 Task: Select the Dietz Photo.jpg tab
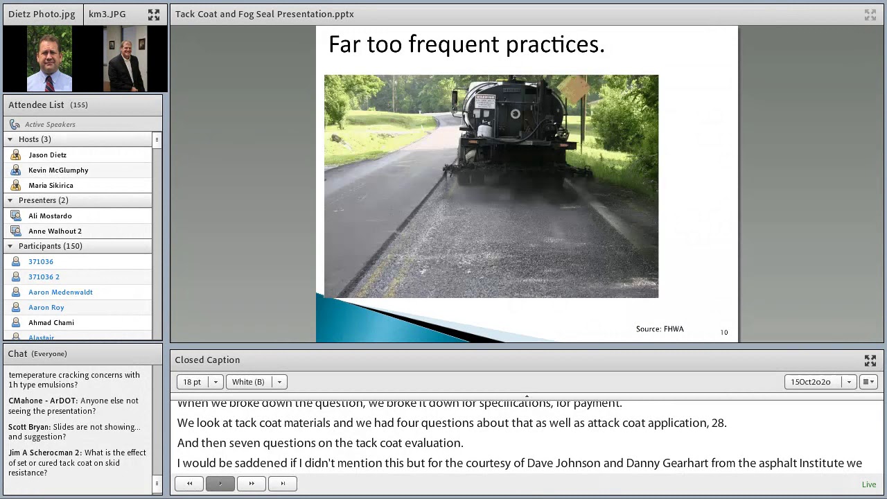click(42, 14)
